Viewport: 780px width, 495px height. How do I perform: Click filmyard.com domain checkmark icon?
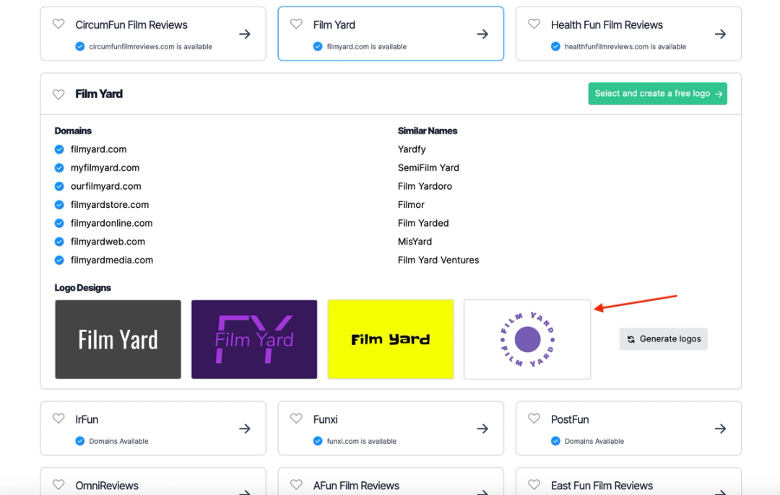[x=59, y=149]
